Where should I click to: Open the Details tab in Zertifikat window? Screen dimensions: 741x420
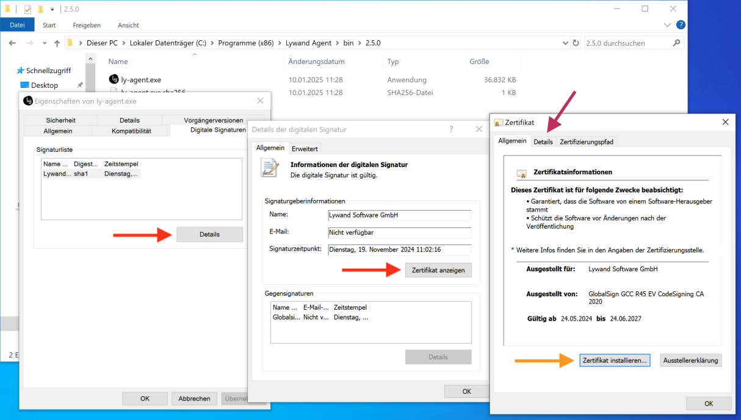tap(543, 141)
